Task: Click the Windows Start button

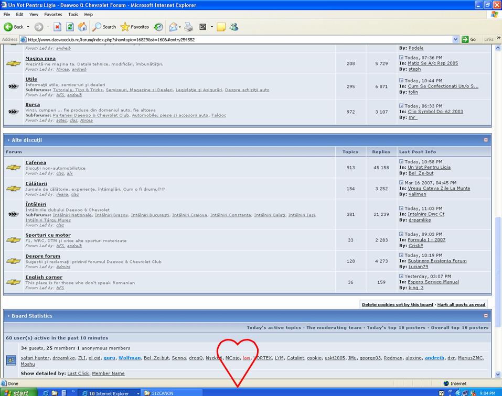Action: click(x=18, y=392)
